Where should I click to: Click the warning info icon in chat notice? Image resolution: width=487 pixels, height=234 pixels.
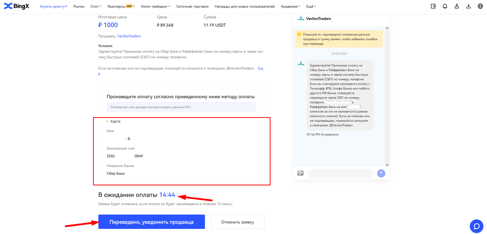(299, 34)
